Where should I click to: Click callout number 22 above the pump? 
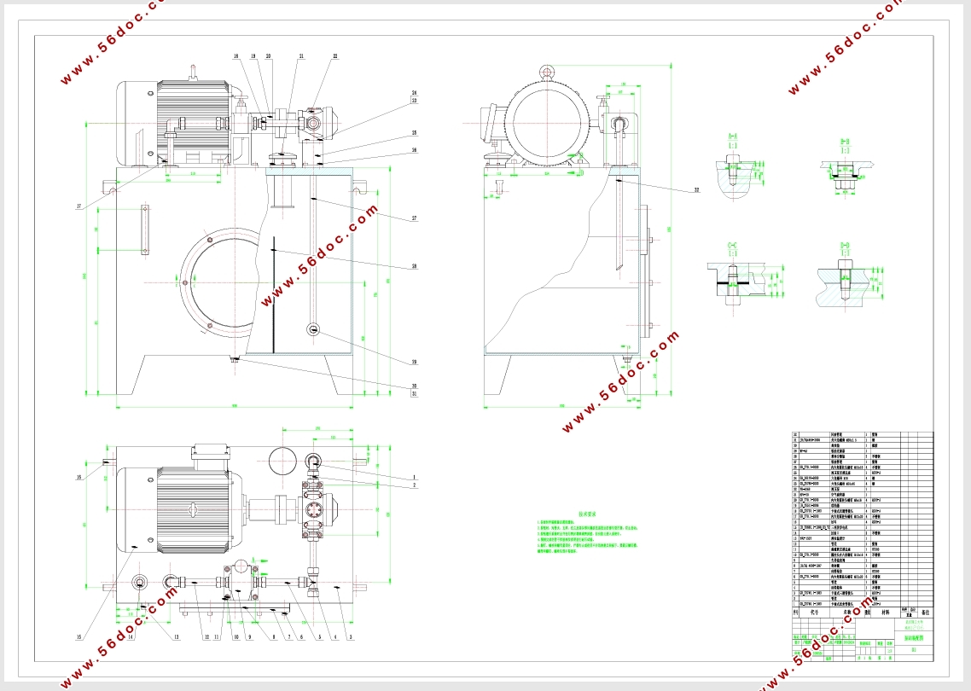(x=335, y=56)
